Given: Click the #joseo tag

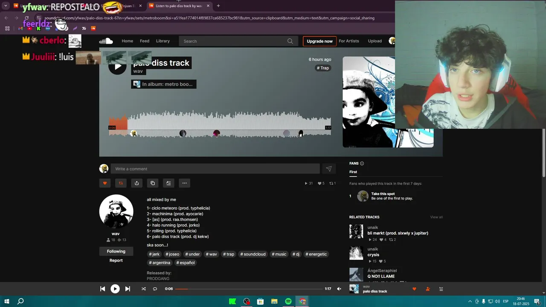Looking at the screenshot, I should click(x=173, y=254).
